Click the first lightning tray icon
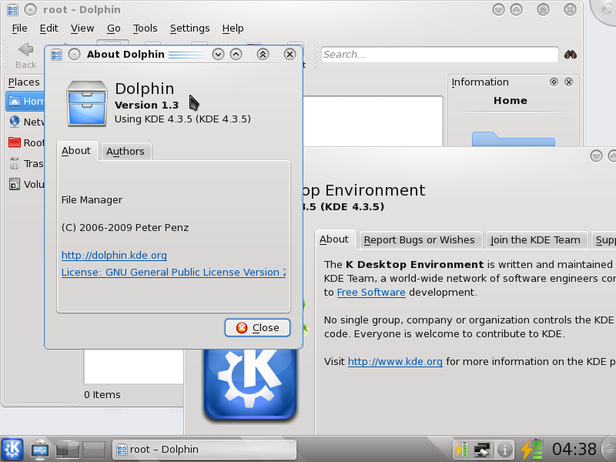The height and width of the screenshot is (462, 616). click(x=461, y=450)
